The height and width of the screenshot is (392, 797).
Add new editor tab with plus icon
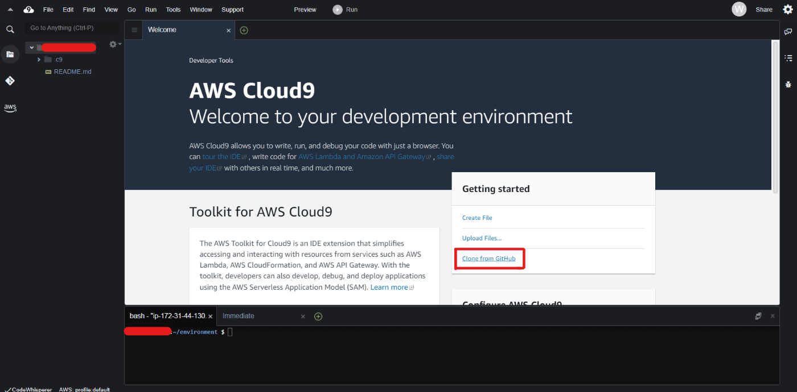pyautogui.click(x=244, y=30)
